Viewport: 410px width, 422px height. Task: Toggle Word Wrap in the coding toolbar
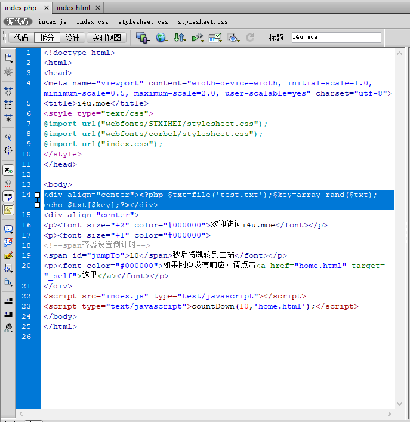(8, 196)
